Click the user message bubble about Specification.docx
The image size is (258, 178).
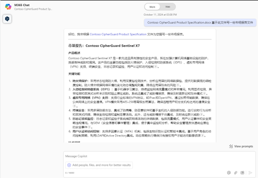[x=200, y=22]
